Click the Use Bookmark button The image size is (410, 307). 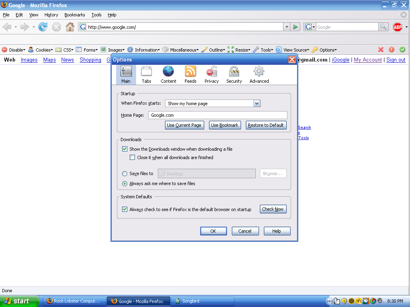point(225,125)
